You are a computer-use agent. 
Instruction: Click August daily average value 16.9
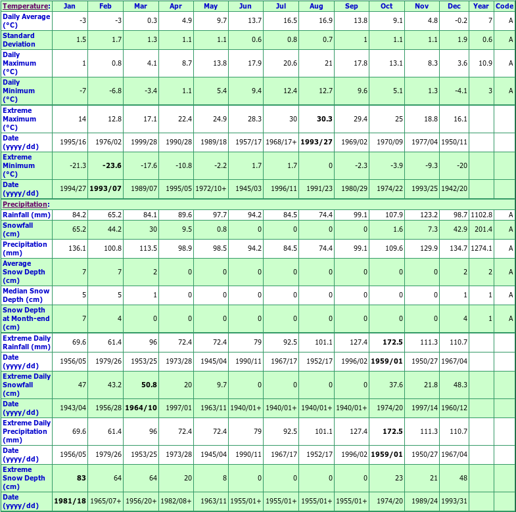pyautogui.click(x=326, y=21)
